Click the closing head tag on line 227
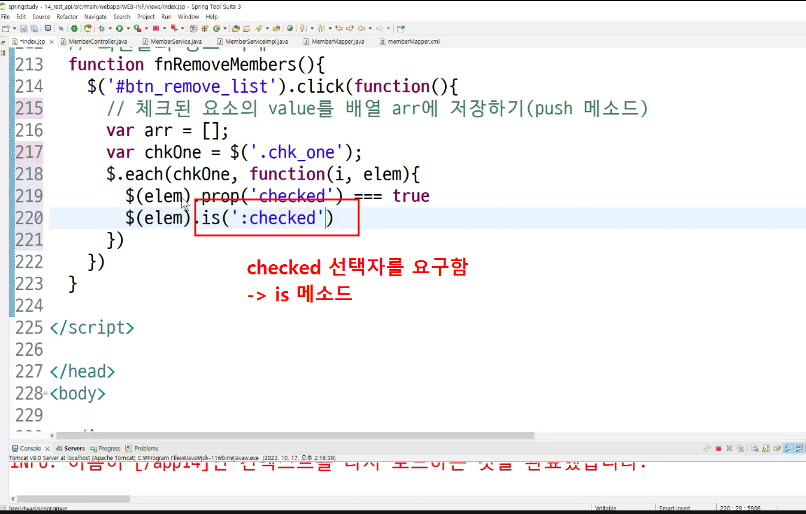806x514 pixels. [x=83, y=371]
